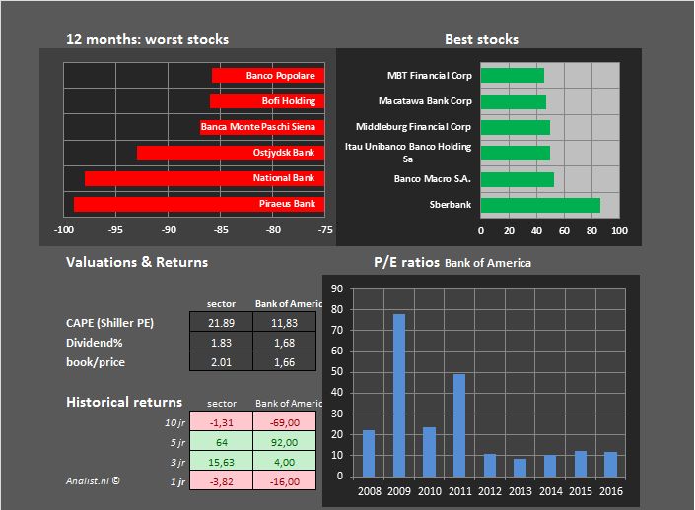
Task: Select the sector 10 jr return cell -1,31
Action: pyautogui.click(x=221, y=422)
